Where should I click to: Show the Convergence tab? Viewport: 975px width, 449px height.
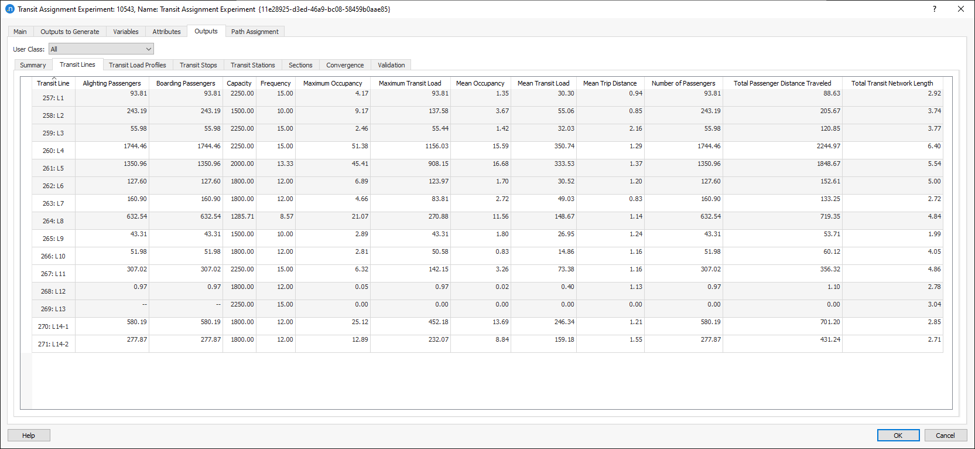[345, 65]
